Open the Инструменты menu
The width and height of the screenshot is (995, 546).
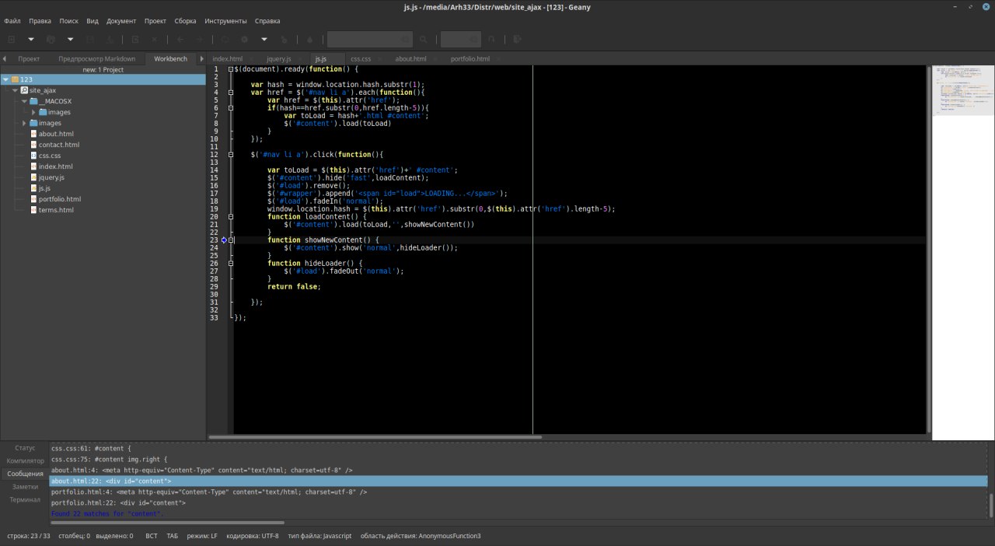pos(225,21)
